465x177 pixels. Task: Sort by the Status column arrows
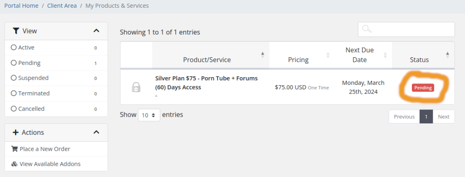[447, 55]
